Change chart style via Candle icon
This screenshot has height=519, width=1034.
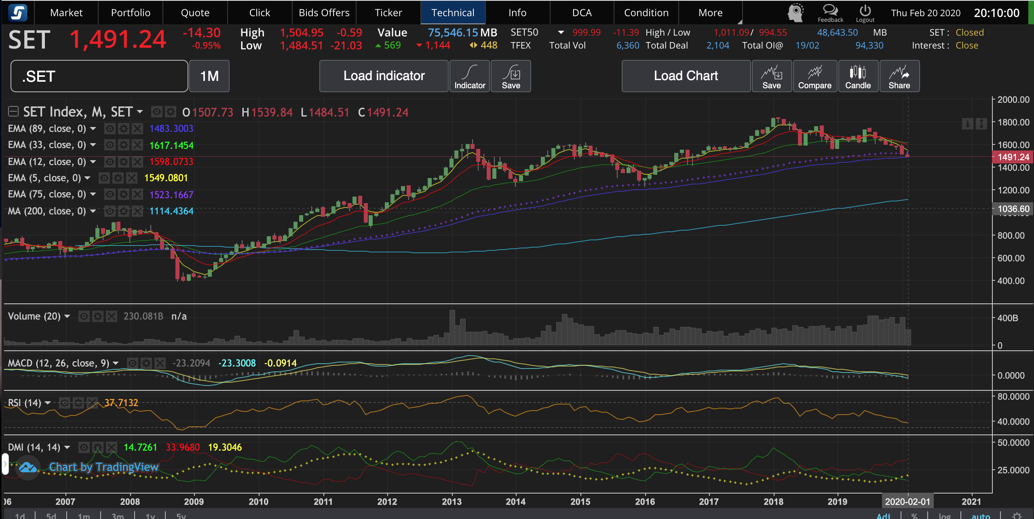858,76
